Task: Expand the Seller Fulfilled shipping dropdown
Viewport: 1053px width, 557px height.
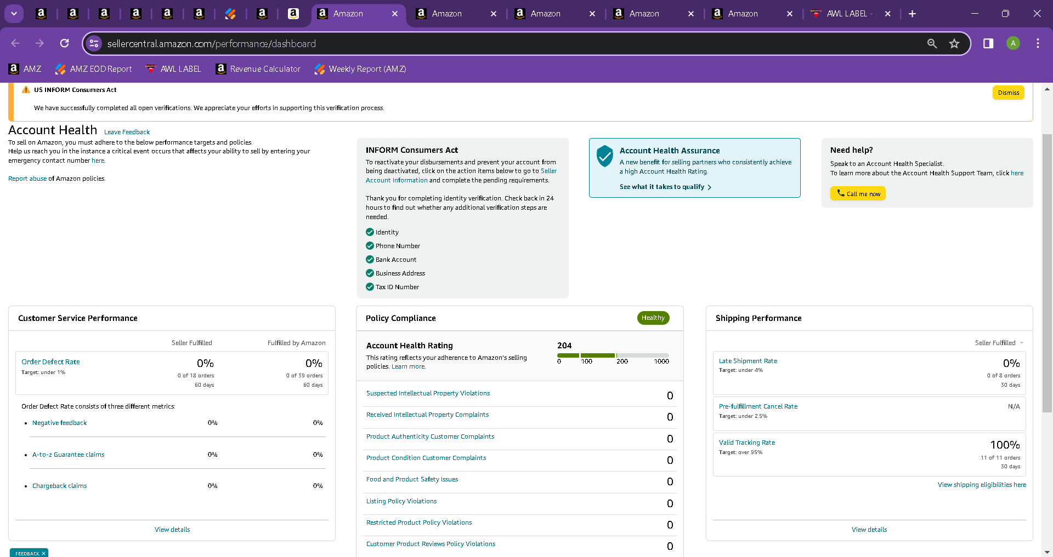Action: tap(999, 343)
